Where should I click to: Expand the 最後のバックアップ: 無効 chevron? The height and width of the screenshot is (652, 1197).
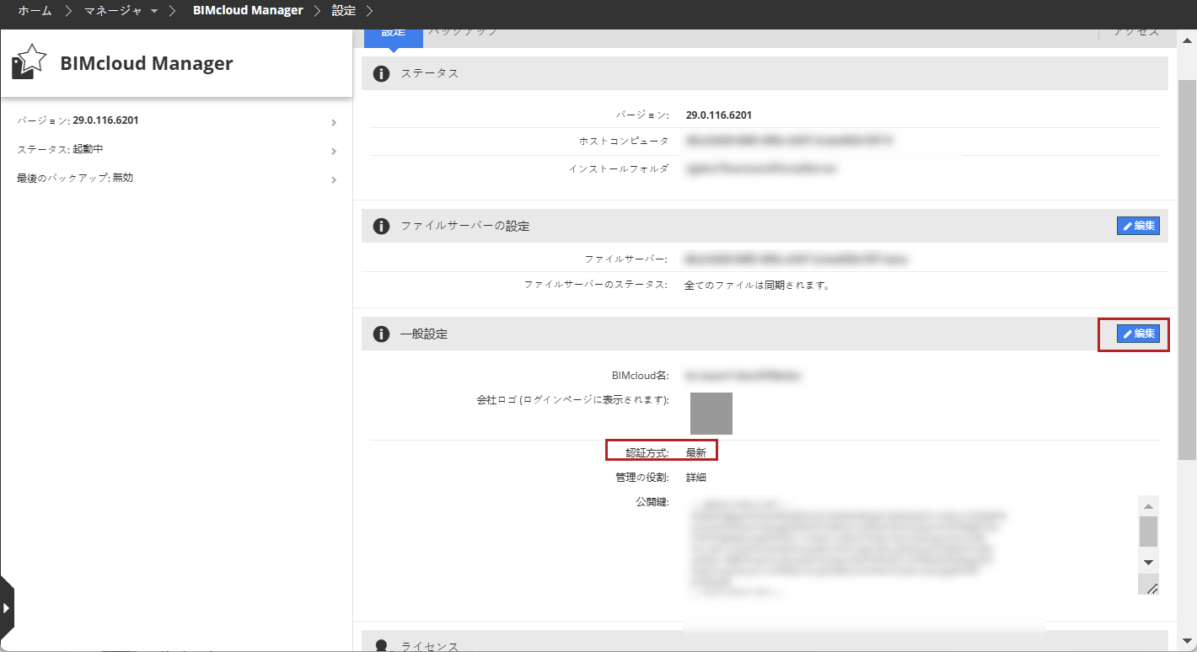(334, 179)
